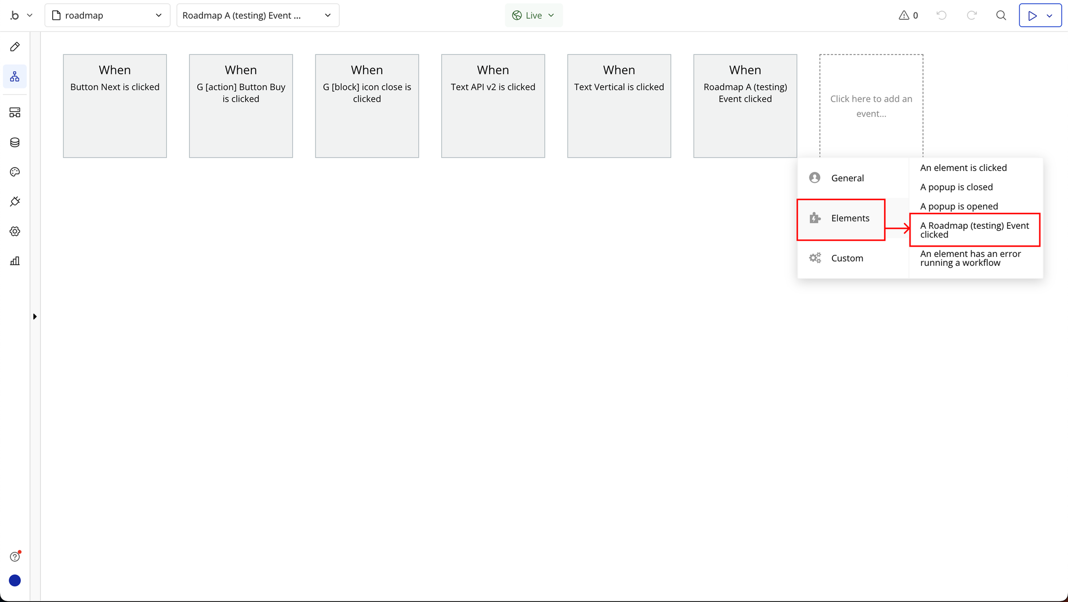The image size is (1068, 602).
Task: Open the Roadmap A (testing) Event workflow dropdown
Action: pos(258,15)
